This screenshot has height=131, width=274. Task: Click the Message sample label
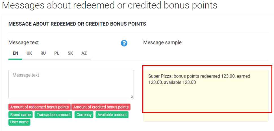point(162,42)
